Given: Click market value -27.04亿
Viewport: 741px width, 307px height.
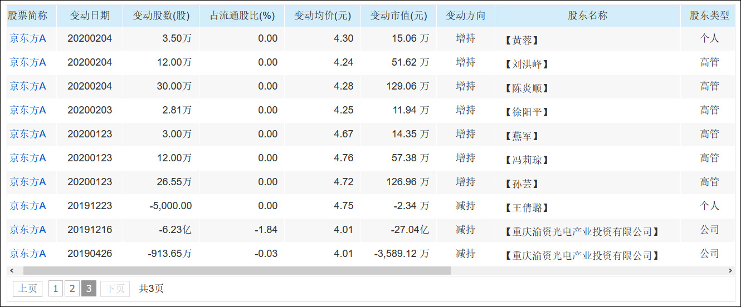Looking at the screenshot, I should (410, 230).
